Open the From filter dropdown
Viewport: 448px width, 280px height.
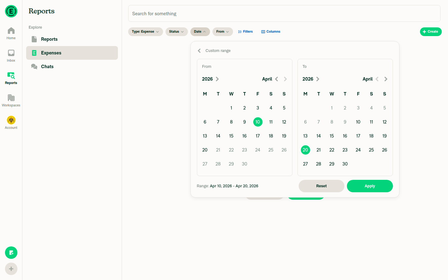coord(222,32)
